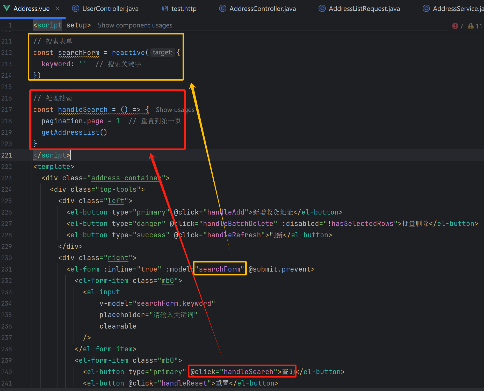Click handleSearch declaration on line 217

tap(83, 110)
